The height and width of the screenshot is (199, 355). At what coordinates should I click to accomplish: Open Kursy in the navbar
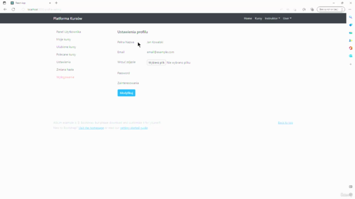point(258,18)
